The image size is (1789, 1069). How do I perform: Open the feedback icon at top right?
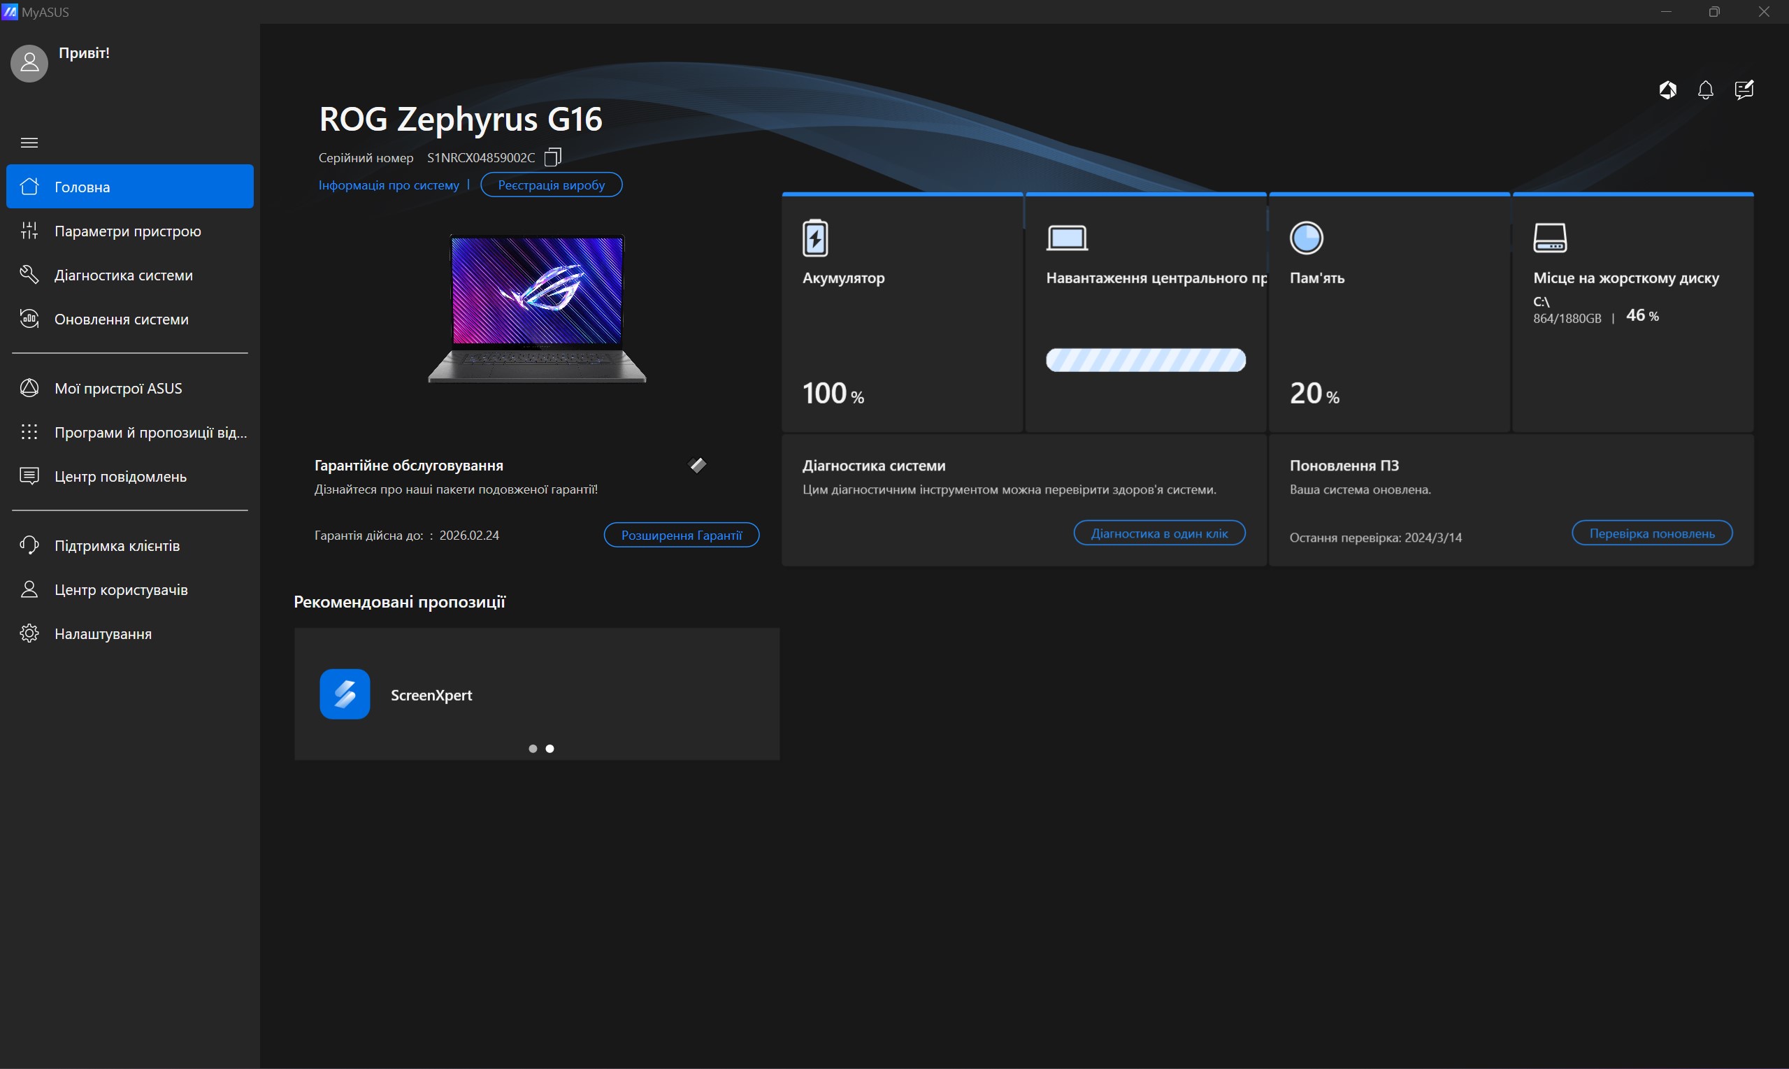(1744, 90)
